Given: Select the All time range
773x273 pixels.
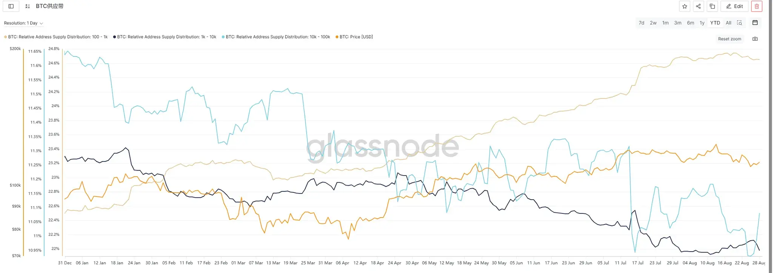Looking at the screenshot, I should click(728, 23).
